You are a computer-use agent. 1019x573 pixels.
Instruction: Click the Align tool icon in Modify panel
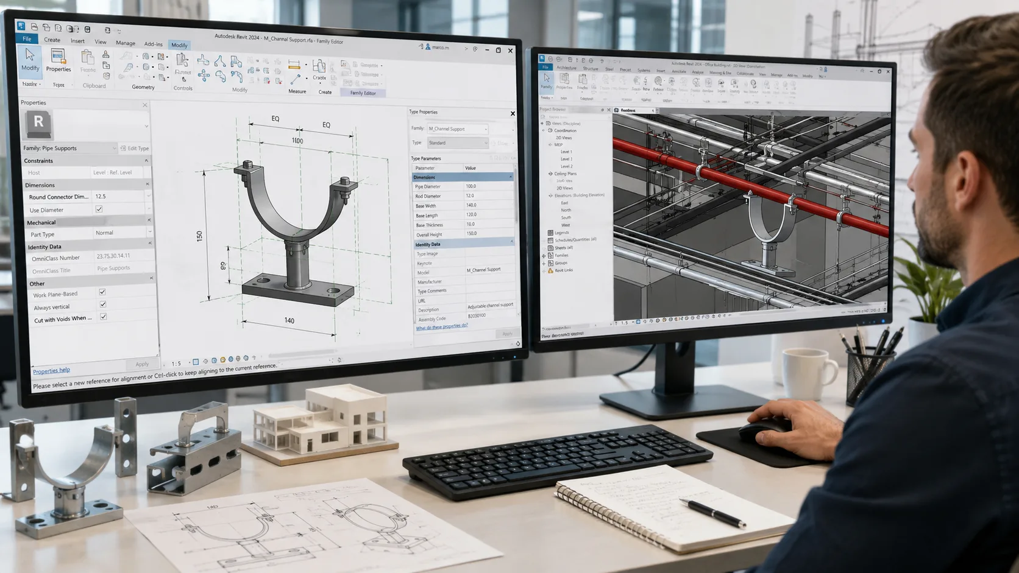204,60
